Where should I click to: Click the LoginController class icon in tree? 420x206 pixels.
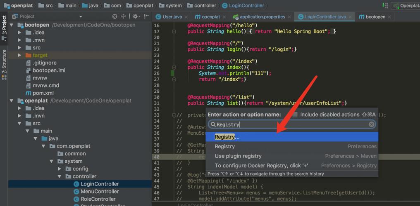[76, 184]
